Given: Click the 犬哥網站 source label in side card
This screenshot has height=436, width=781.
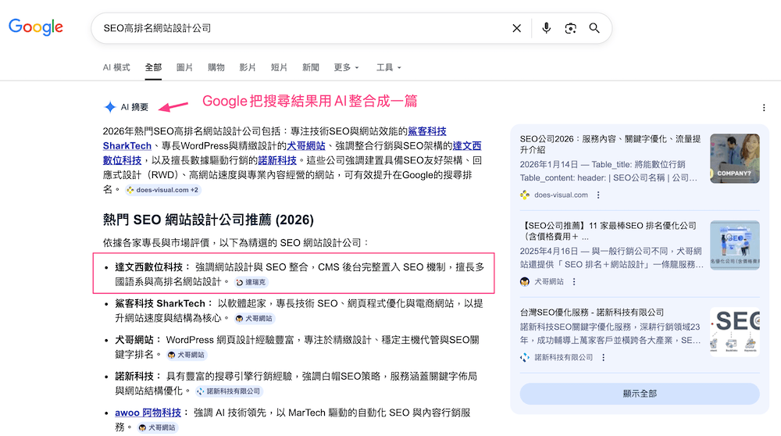Looking at the screenshot, I should (x=549, y=282).
